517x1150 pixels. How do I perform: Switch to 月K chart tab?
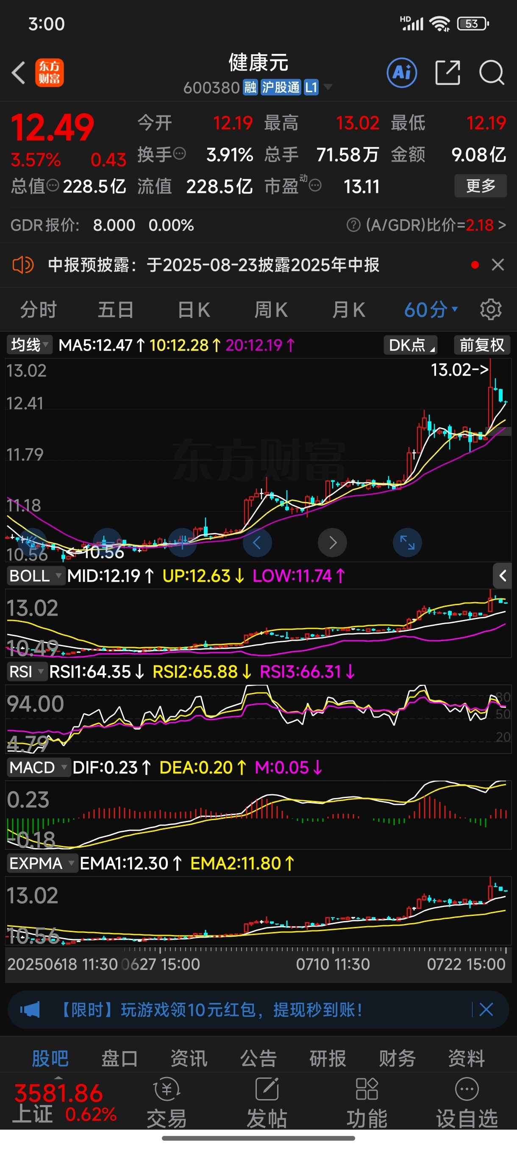tap(349, 310)
